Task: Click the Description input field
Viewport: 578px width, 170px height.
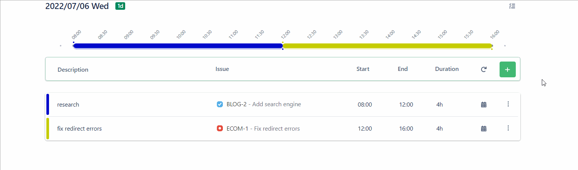Action: [x=128, y=69]
